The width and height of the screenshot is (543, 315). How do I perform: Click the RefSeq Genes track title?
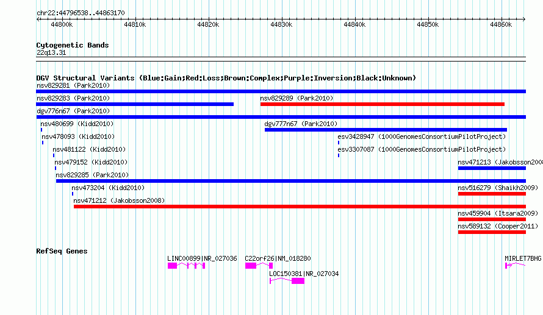point(62,251)
